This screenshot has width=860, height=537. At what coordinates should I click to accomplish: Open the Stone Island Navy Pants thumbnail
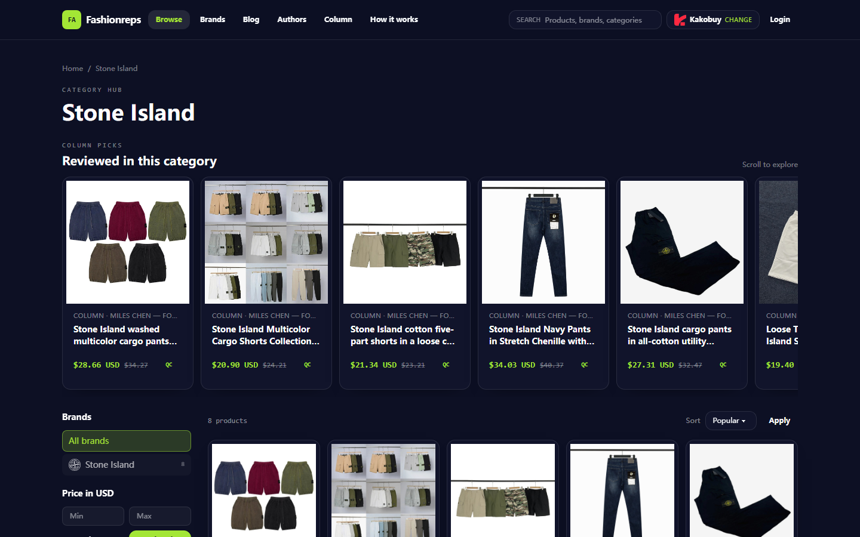(x=543, y=242)
